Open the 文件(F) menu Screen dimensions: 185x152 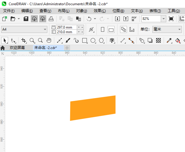pyautogui.click(x=9, y=11)
